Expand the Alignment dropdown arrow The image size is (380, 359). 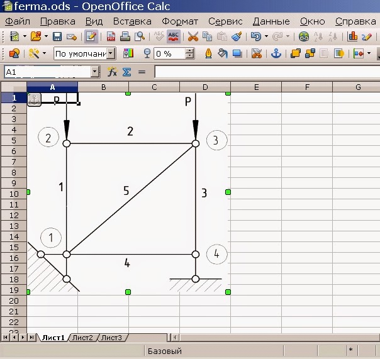click(369, 53)
